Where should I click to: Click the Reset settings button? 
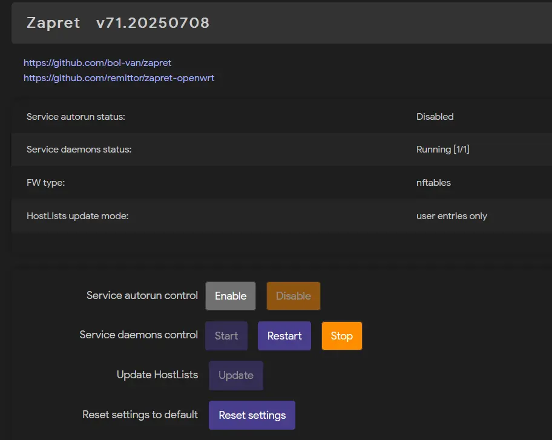252,415
